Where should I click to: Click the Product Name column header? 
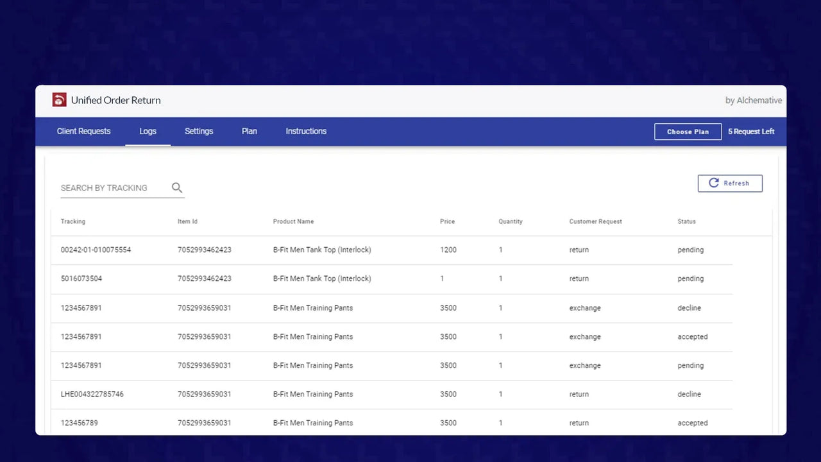(x=293, y=221)
